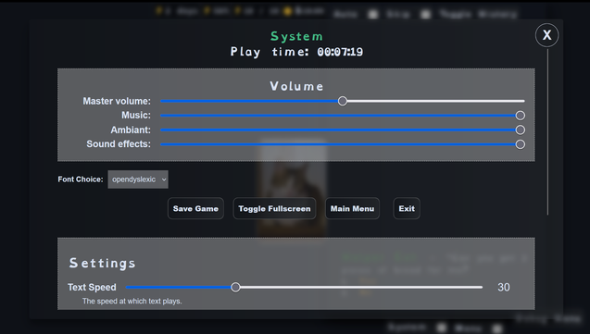Screen dimensions: 590x334
Task: Adjust the Sound effects slider
Action: (343, 144)
